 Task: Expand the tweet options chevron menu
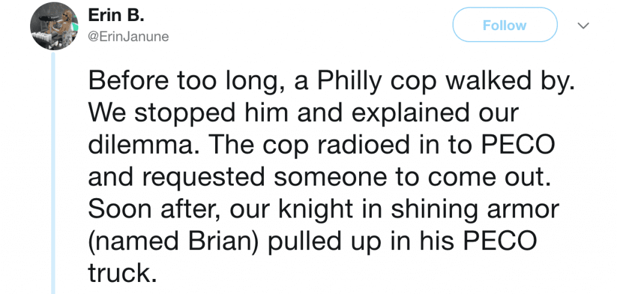tap(583, 25)
